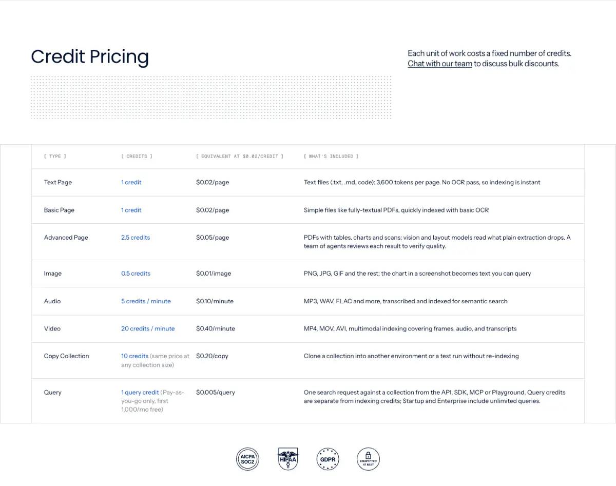Select the "Copy Collection" row label
Image resolution: width=616 pixels, height=486 pixels.
(x=67, y=356)
